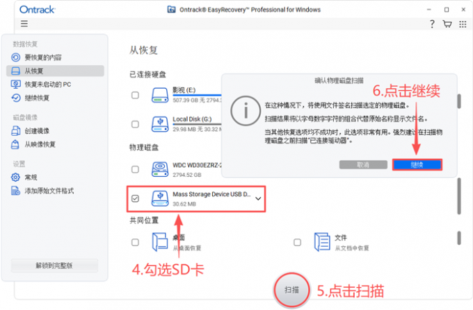Click the 要恢复的内容 sidebar icon

pos(16,57)
